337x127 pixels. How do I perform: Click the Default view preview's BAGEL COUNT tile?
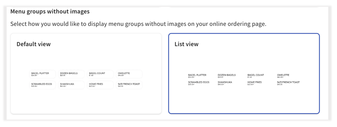(100, 74)
